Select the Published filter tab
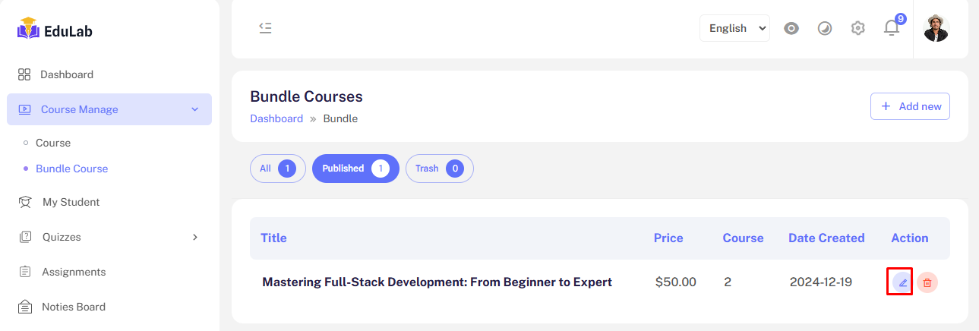979x331 pixels. (x=355, y=169)
